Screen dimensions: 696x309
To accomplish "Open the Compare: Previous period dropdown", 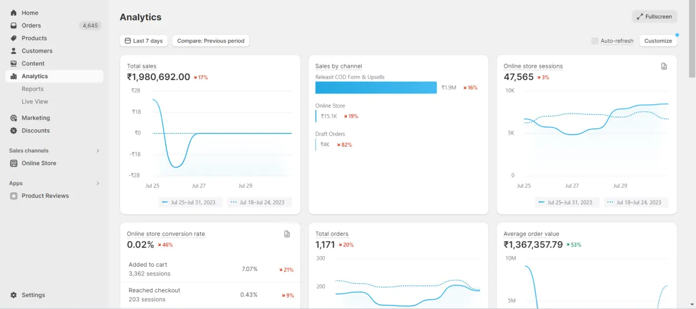I will [211, 41].
